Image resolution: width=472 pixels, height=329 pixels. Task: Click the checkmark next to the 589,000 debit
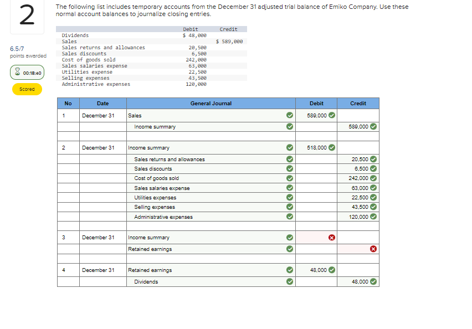[333, 116]
